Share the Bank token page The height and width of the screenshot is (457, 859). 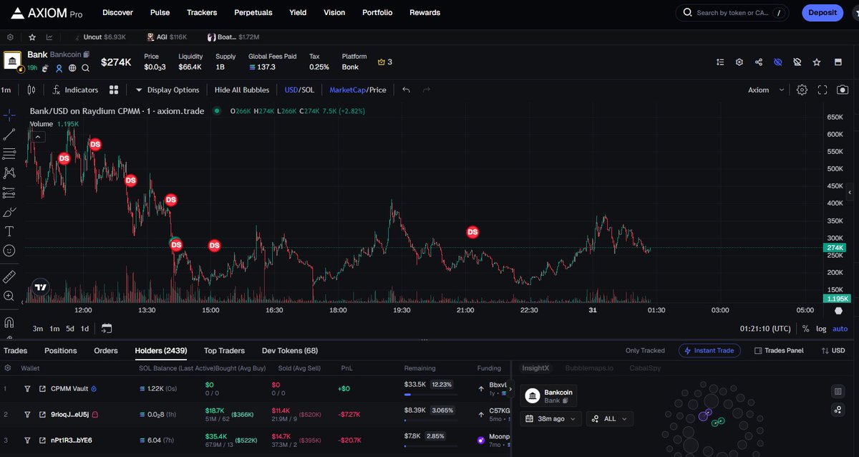tap(759, 62)
